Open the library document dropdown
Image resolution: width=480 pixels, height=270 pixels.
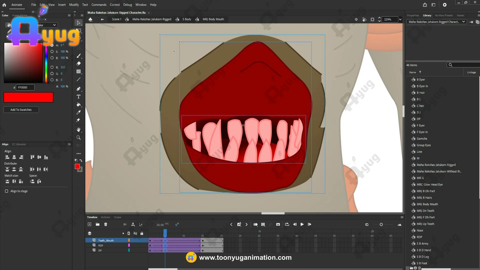[463, 22]
